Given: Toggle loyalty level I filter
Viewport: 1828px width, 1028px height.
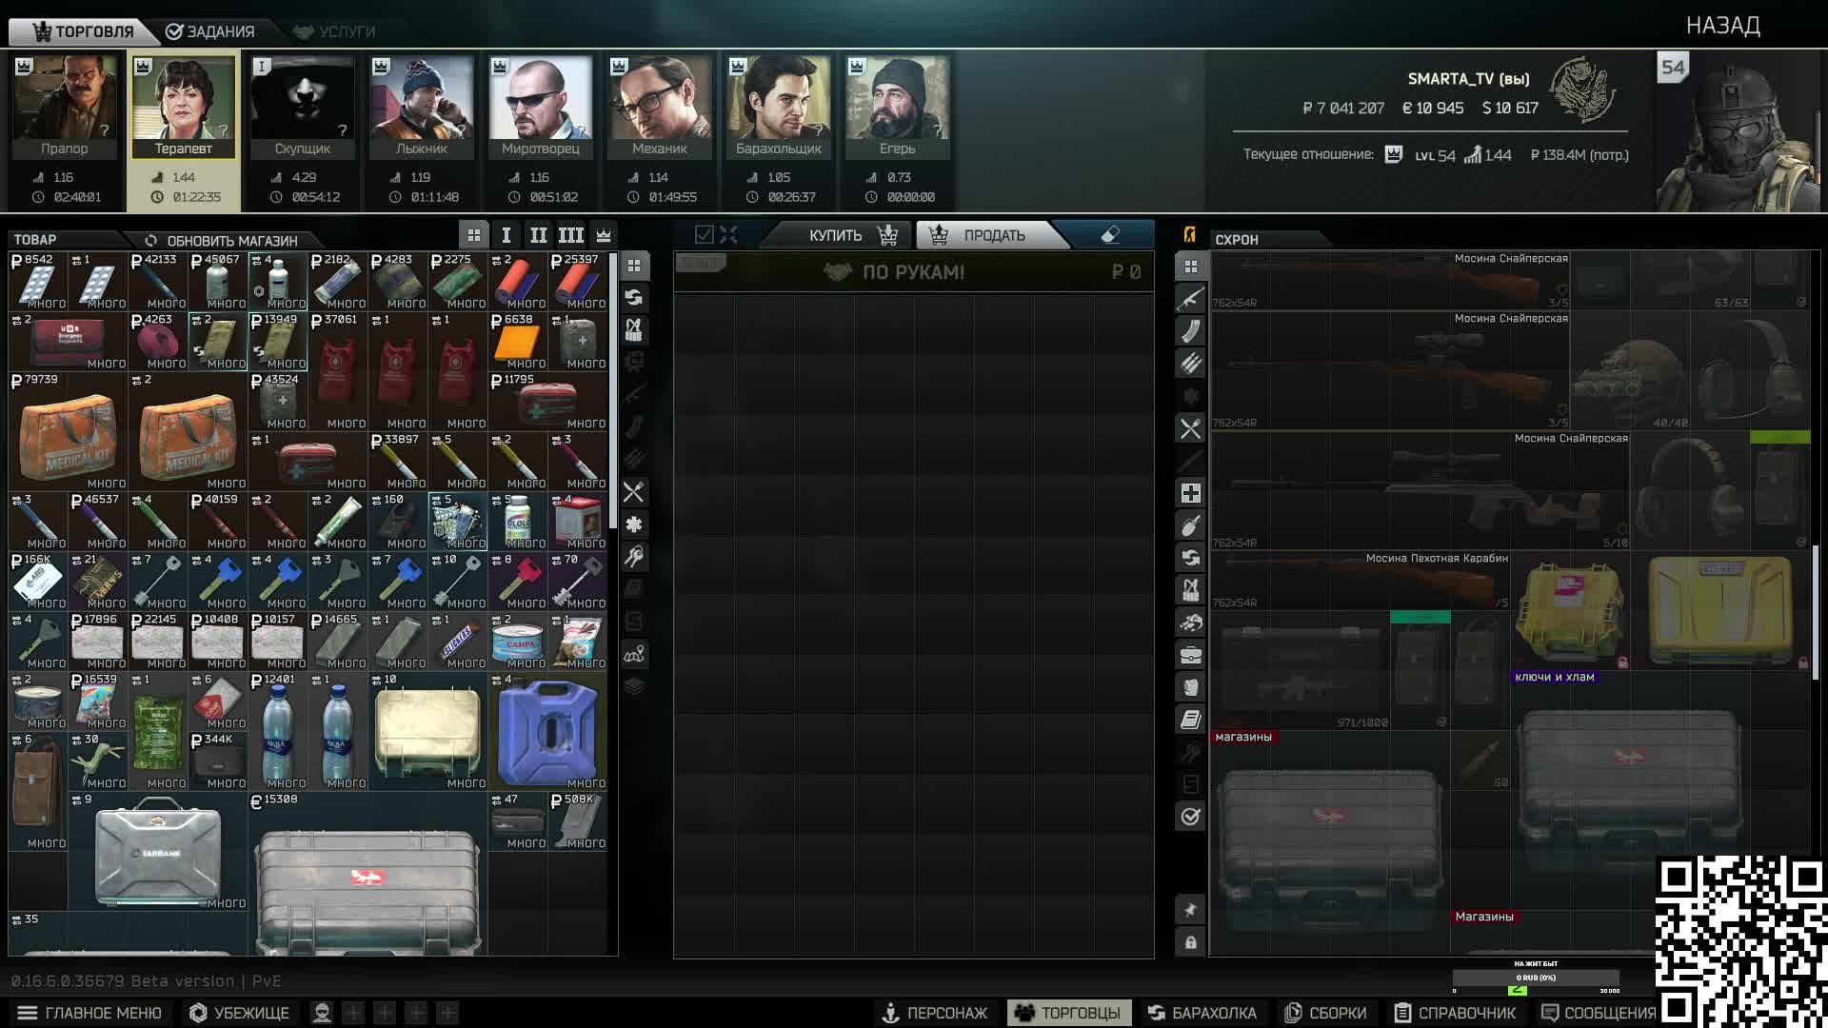Looking at the screenshot, I should coord(506,235).
